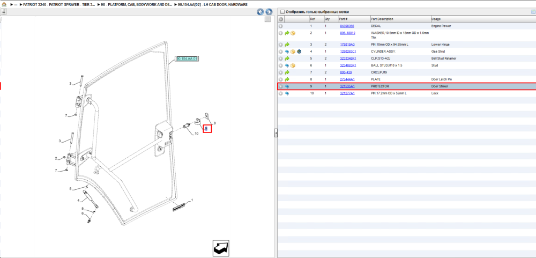Select callout number 2 on the diagram
Image resolution: width=536 pixels, height=258 pixels.
click(x=56, y=158)
